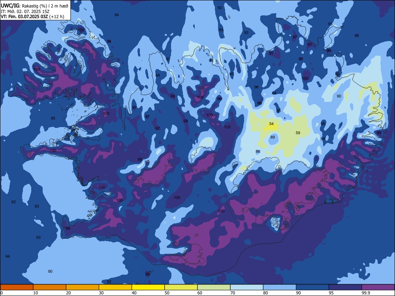
Task: Click the legend tick label 70
Action: point(233,293)
